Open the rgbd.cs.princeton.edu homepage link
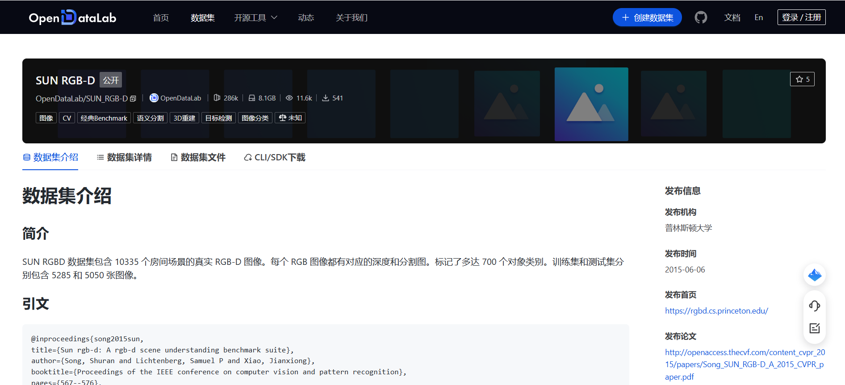845x385 pixels. 716,311
